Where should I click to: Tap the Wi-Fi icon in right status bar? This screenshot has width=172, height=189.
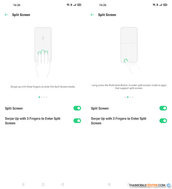(x=154, y=5)
